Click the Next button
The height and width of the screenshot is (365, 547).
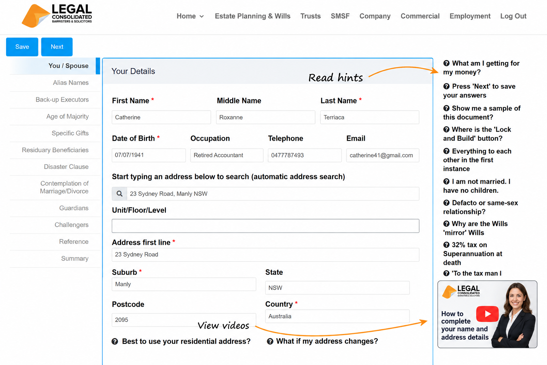click(57, 47)
